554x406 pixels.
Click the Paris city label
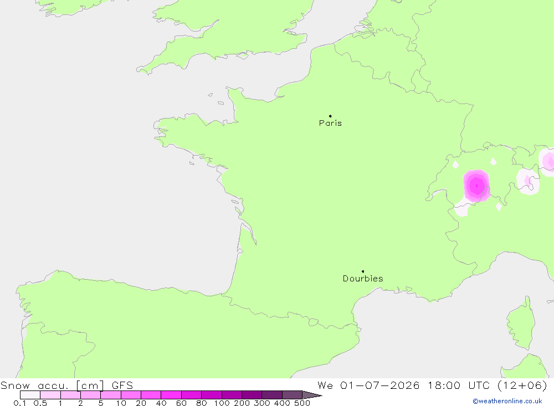pyautogui.click(x=330, y=123)
